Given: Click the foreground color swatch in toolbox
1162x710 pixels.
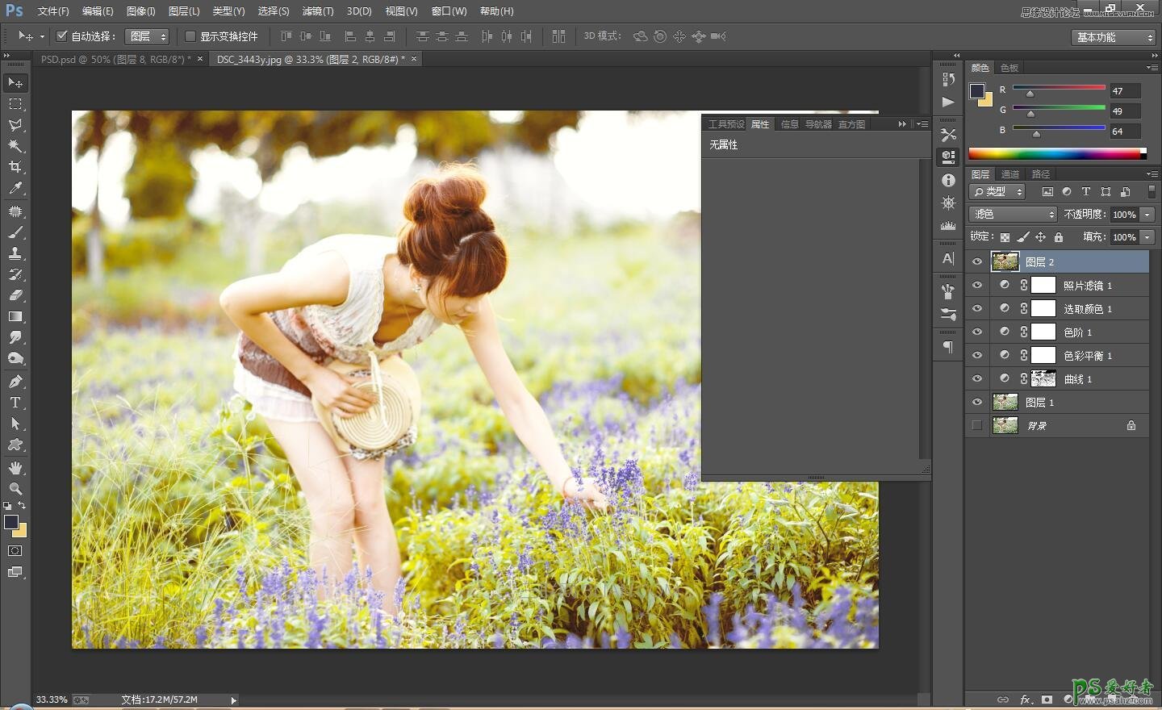Looking at the screenshot, I should click(x=10, y=522).
